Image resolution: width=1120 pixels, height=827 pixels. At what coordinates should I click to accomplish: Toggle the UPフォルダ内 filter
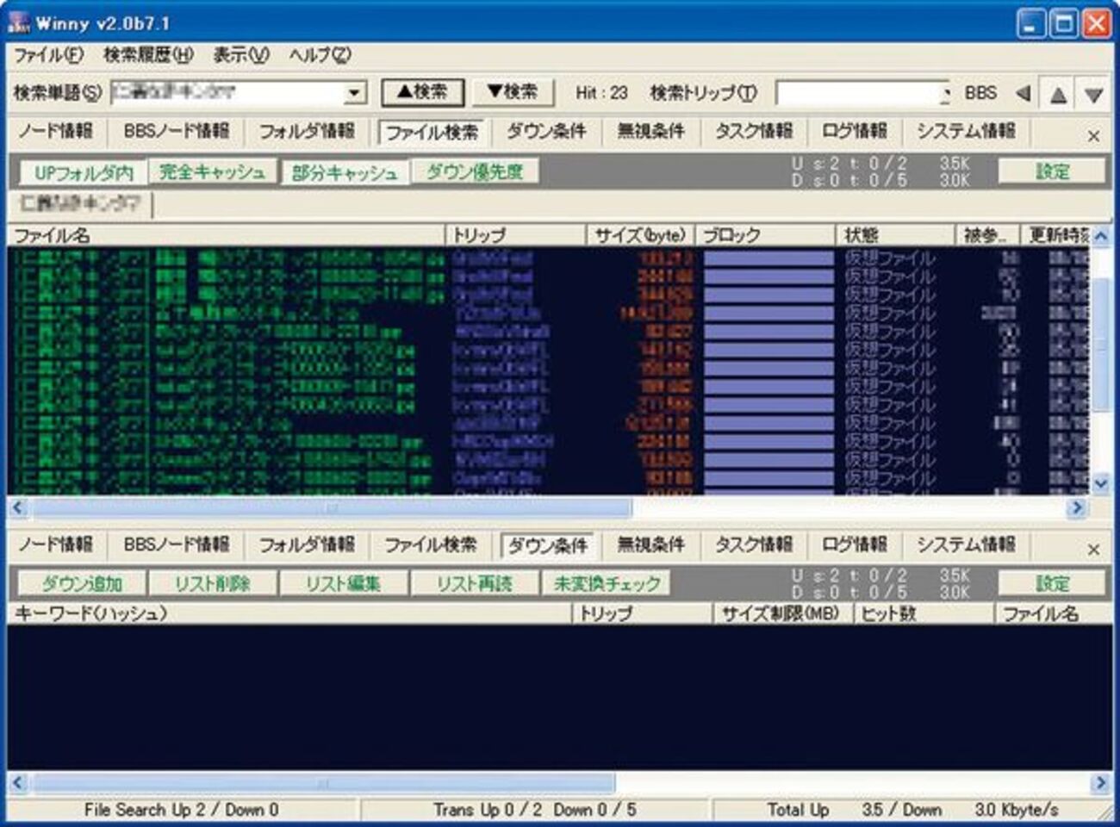pyautogui.click(x=82, y=171)
